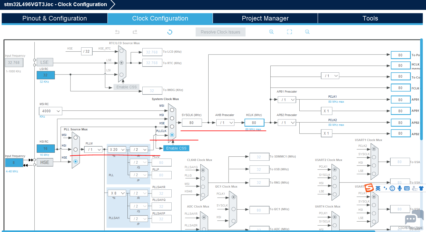
Task: Open the MSI RC 4000 frequency dropdown
Action: (x=51, y=111)
